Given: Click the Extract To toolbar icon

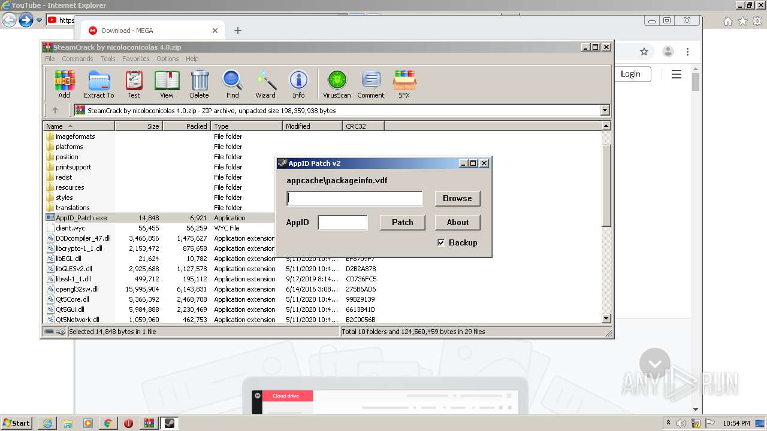Looking at the screenshot, I should (x=99, y=84).
